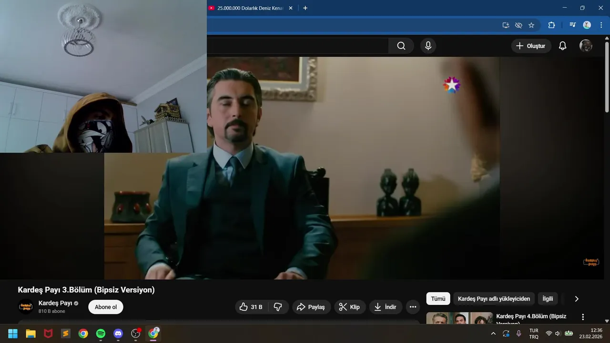610x343 pixels.
Task: Open the YouTube account avatar menu
Action: pyautogui.click(x=586, y=46)
